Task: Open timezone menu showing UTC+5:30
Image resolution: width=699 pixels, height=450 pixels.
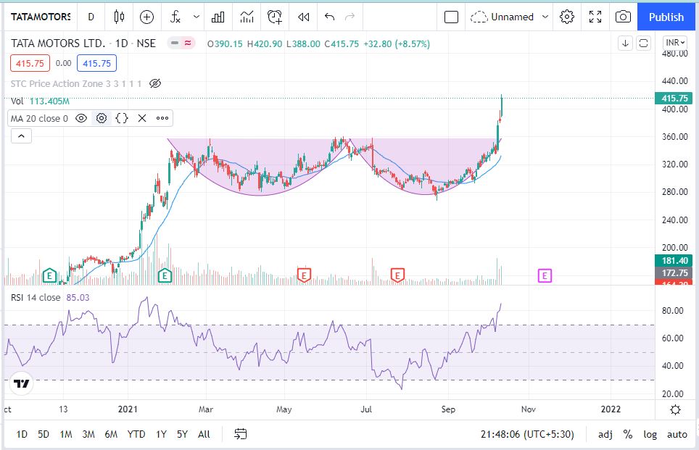Action: click(527, 434)
